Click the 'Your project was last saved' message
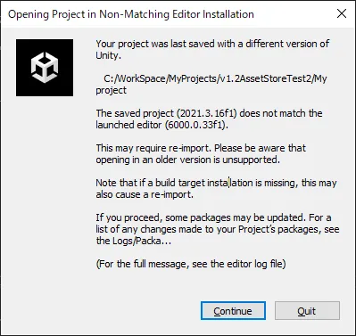 (212, 44)
